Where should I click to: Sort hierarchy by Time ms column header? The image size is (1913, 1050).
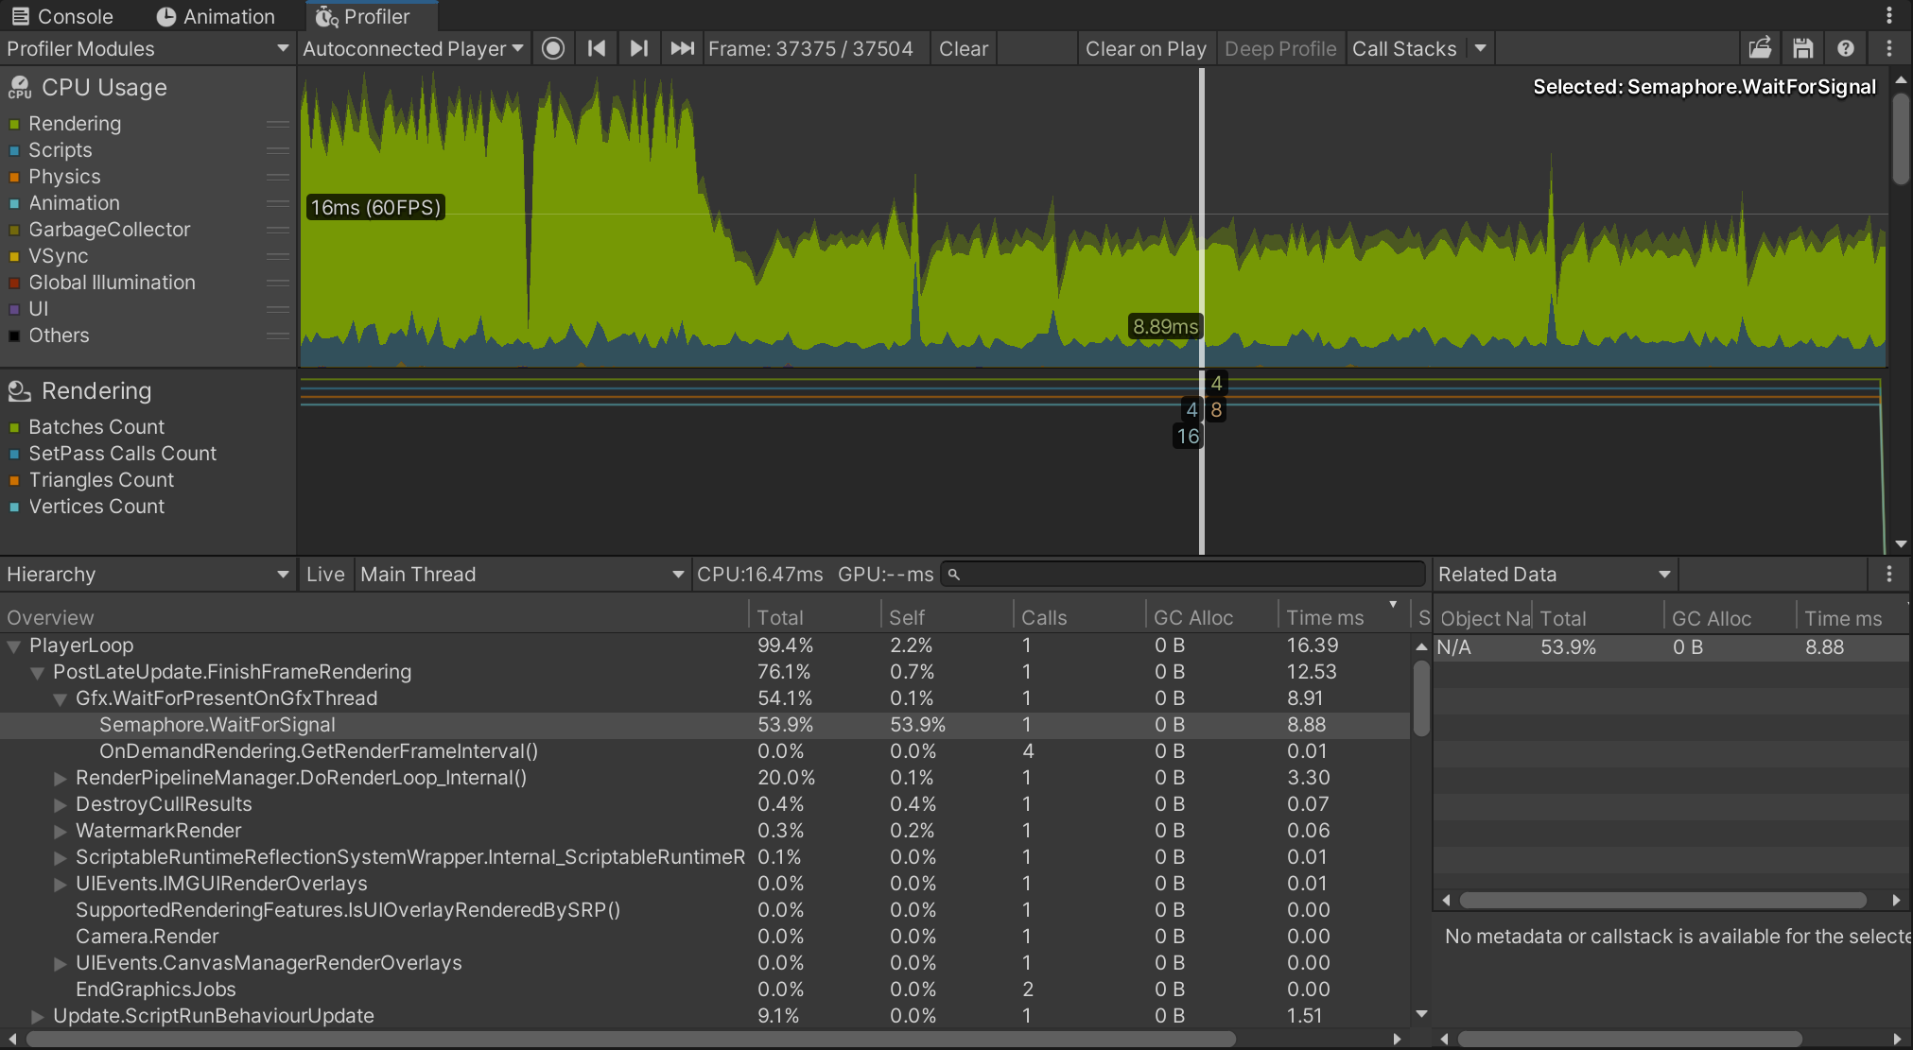coord(1343,617)
